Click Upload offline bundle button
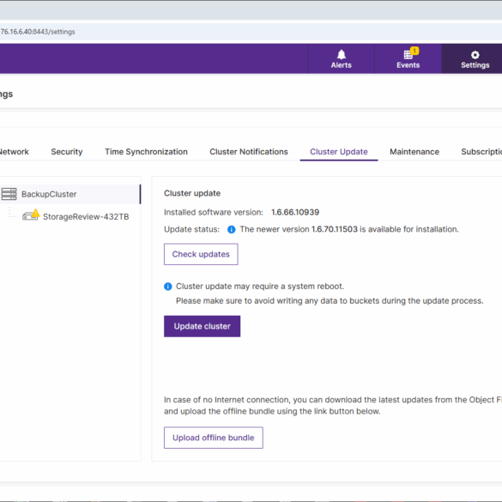The height and width of the screenshot is (502, 502). (x=214, y=438)
